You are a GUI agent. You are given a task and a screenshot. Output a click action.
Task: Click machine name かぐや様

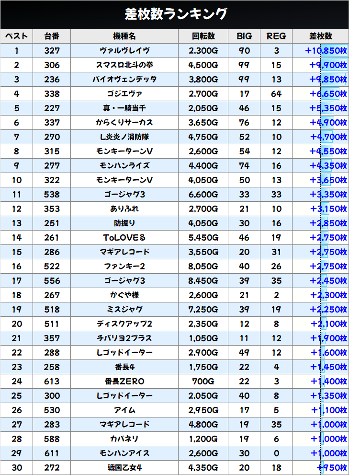coord(124,295)
